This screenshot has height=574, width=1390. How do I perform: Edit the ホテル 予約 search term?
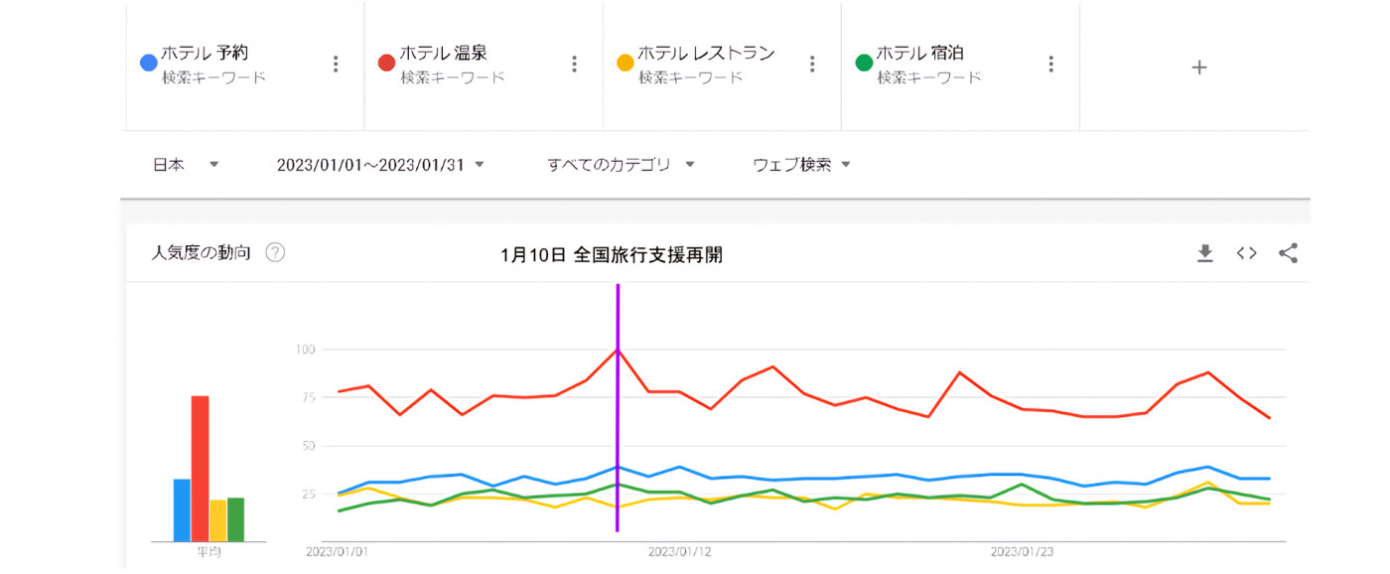pyautogui.click(x=205, y=54)
